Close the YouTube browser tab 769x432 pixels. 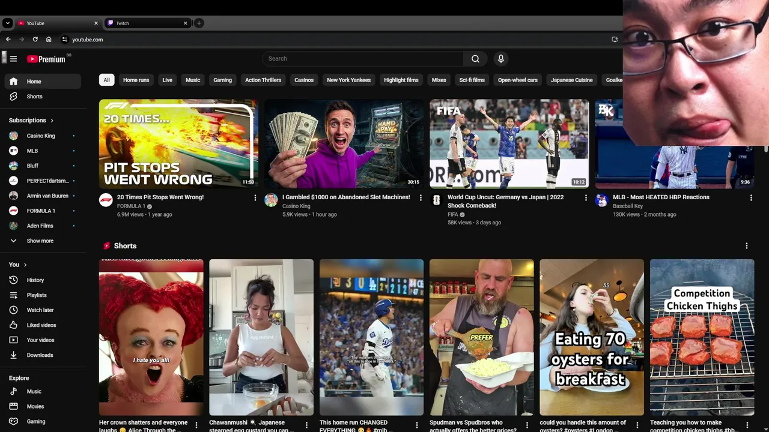[96, 23]
